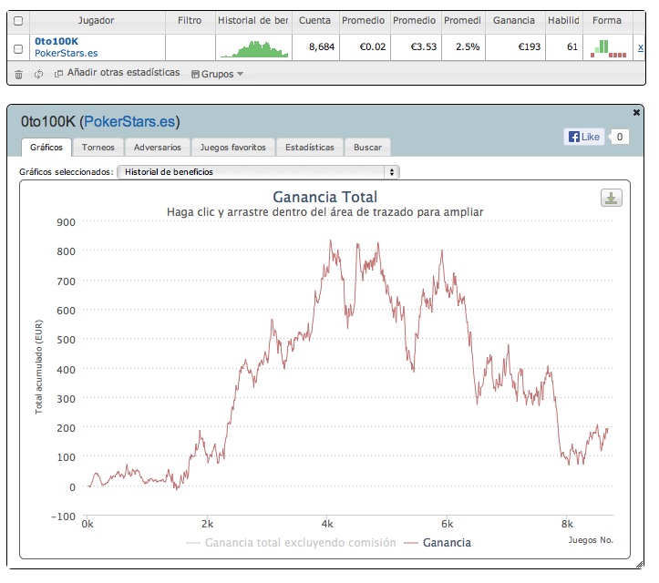This screenshot has height=583, width=659.
Task: Click the trash delete icon below the table
Action: [18, 75]
